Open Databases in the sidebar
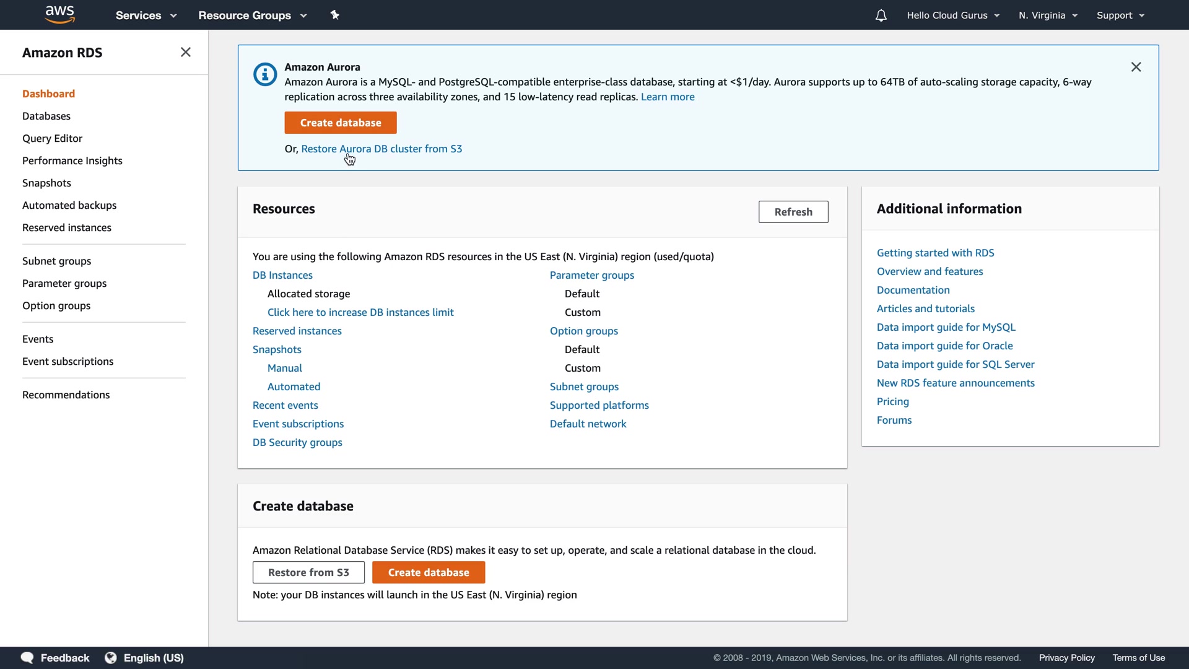The image size is (1189, 669). click(x=46, y=116)
